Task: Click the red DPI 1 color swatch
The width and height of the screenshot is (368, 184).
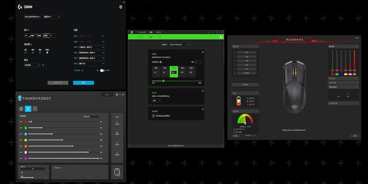Action: pos(26,122)
